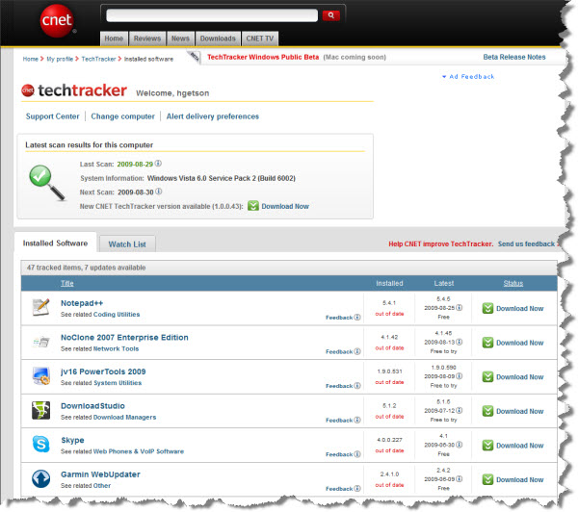The width and height of the screenshot is (578, 512).
Task: Open the Watch List tab
Action: [x=127, y=244]
